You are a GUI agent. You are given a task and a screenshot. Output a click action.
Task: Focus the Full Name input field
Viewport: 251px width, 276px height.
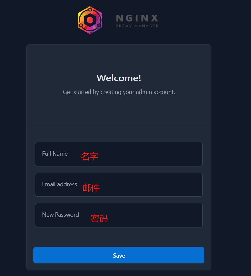[x=119, y=154]
